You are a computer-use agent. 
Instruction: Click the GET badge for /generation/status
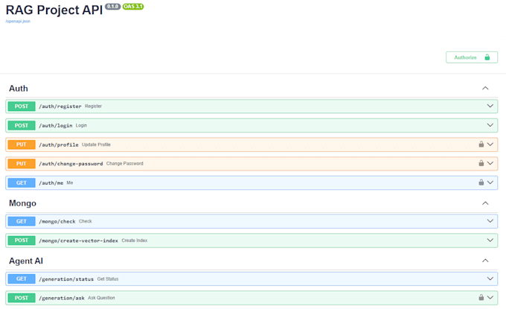[22, 278]
